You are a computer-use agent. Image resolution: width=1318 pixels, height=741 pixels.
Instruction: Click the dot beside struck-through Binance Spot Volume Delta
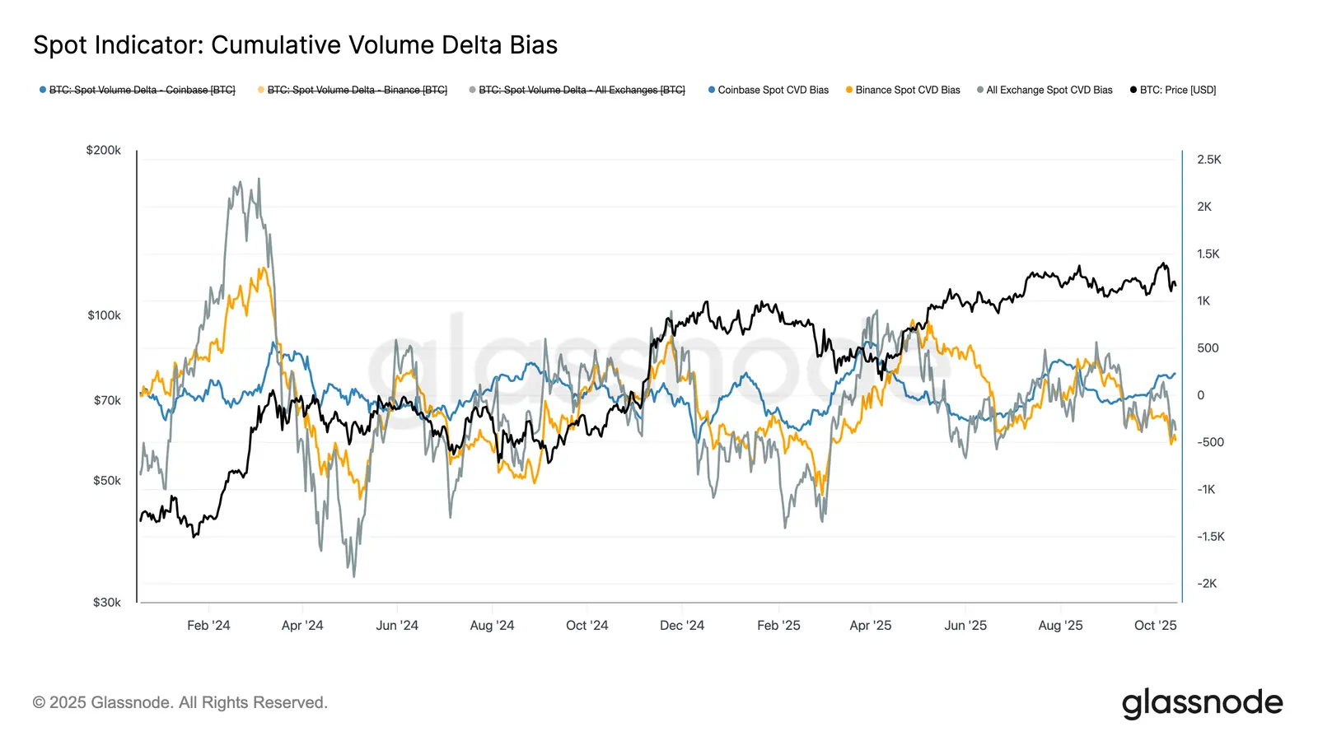coord(261,90)
